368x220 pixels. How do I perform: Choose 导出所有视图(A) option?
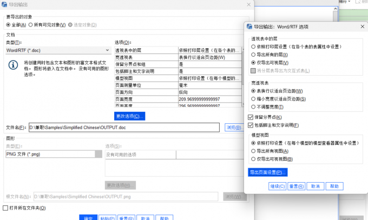253,151
